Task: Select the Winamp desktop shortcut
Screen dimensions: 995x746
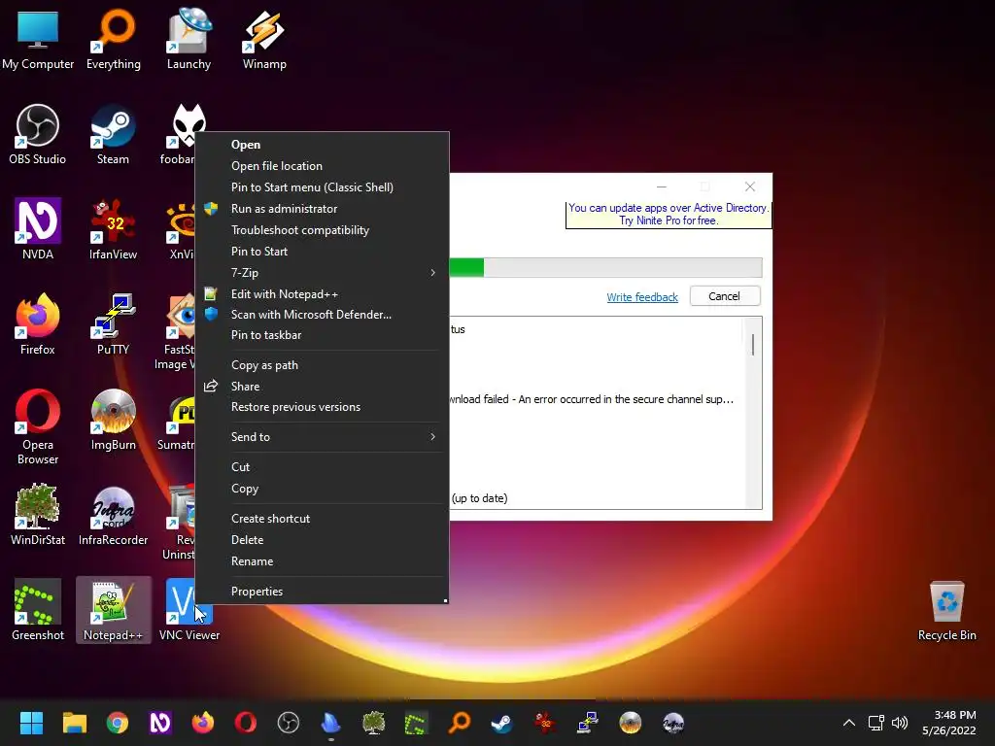Action: [x=264, y=38]
